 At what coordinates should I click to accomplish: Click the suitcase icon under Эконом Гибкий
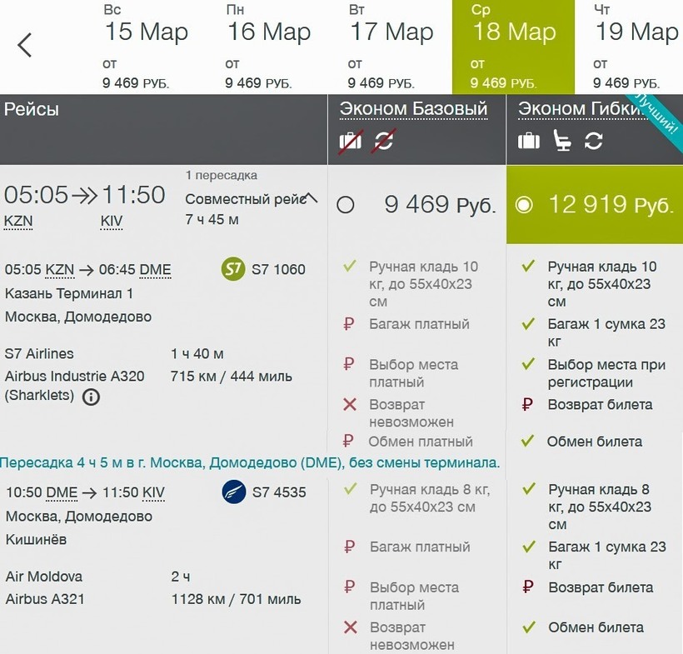pos(529,141)
